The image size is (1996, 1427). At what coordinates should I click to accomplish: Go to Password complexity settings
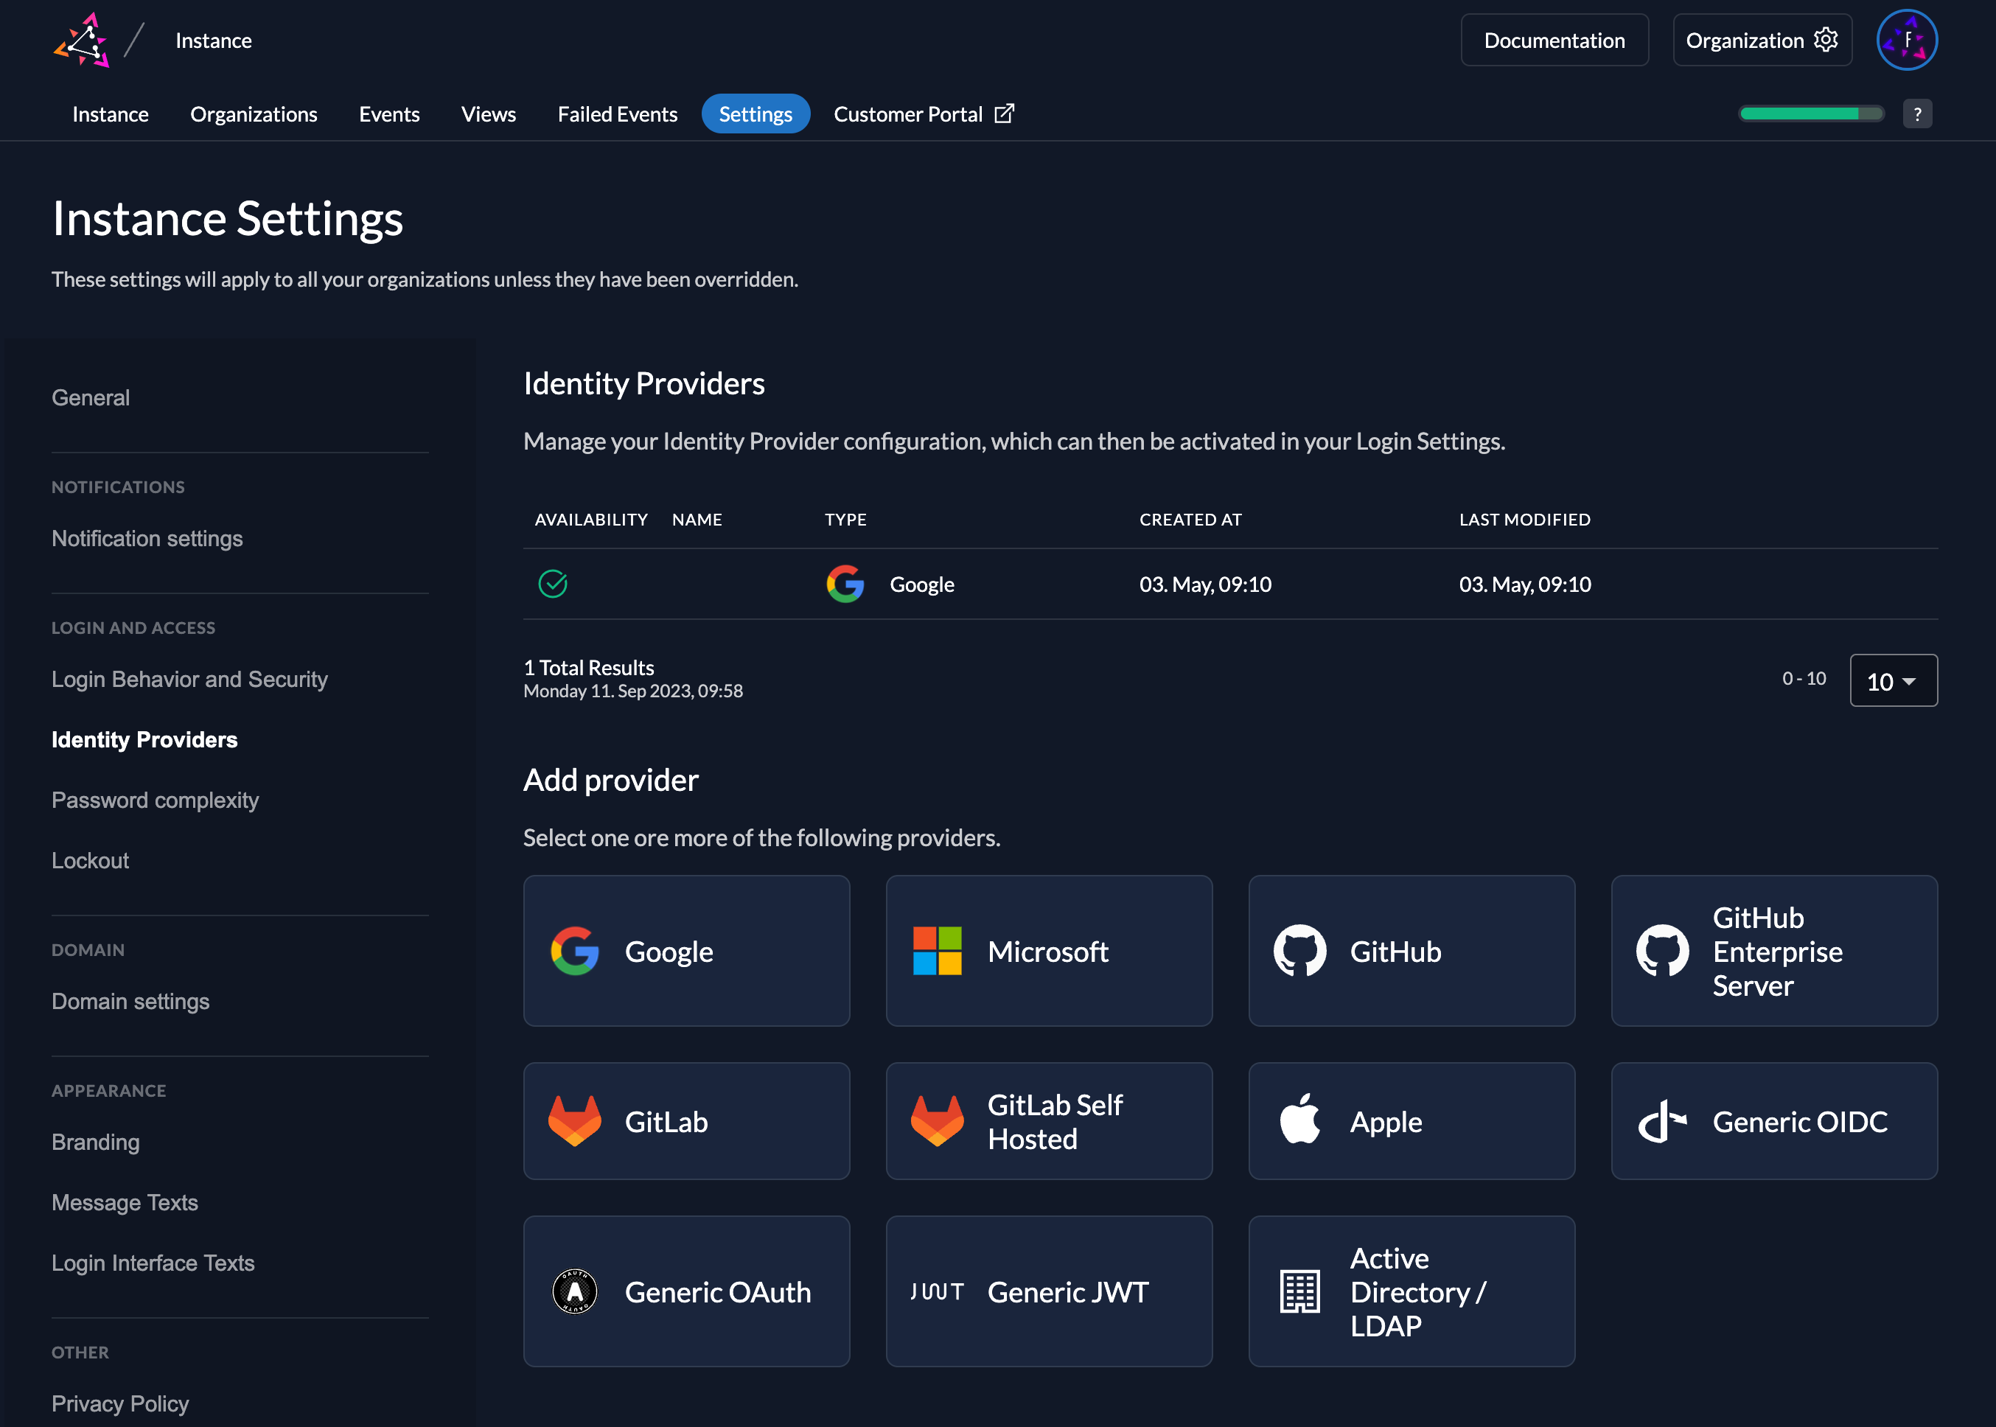coord(155,800)
